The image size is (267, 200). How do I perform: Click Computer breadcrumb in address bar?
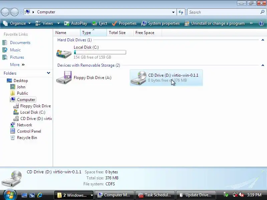[x=46, y=12]
